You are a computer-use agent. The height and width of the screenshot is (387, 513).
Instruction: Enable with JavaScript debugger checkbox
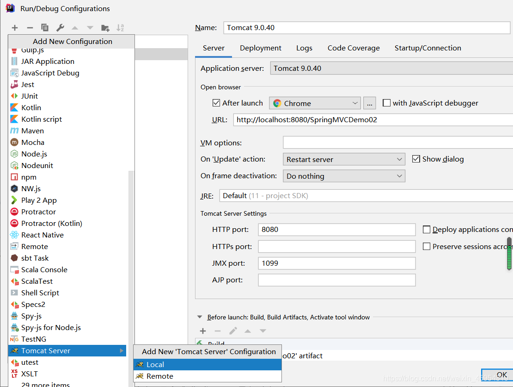pos(386,103)
